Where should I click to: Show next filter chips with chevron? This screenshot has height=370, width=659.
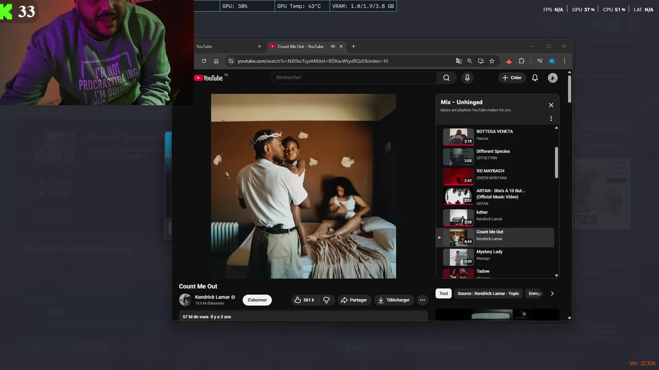click(x=552, y=293)
